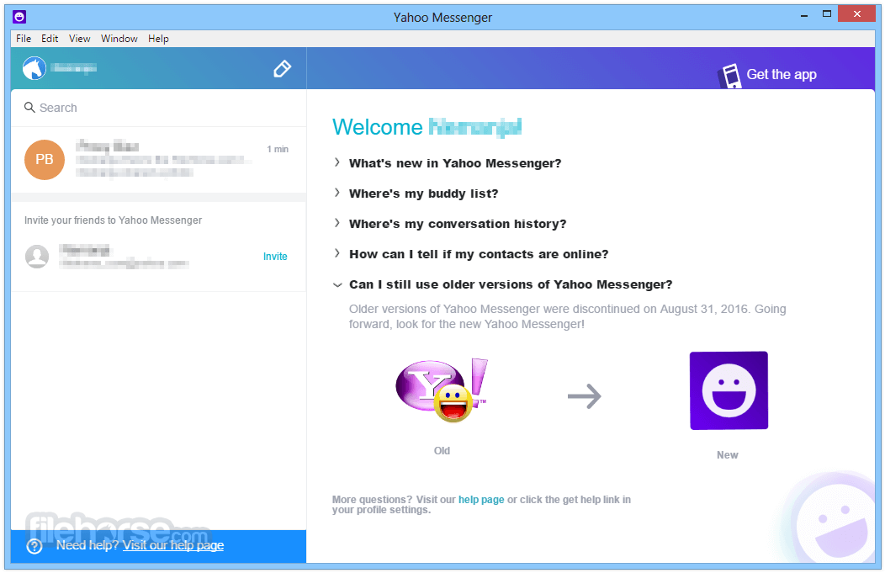This screenshot has width=885, height=573.
Task: Click the compose new message pencil icon
Action: coord(282,69)
